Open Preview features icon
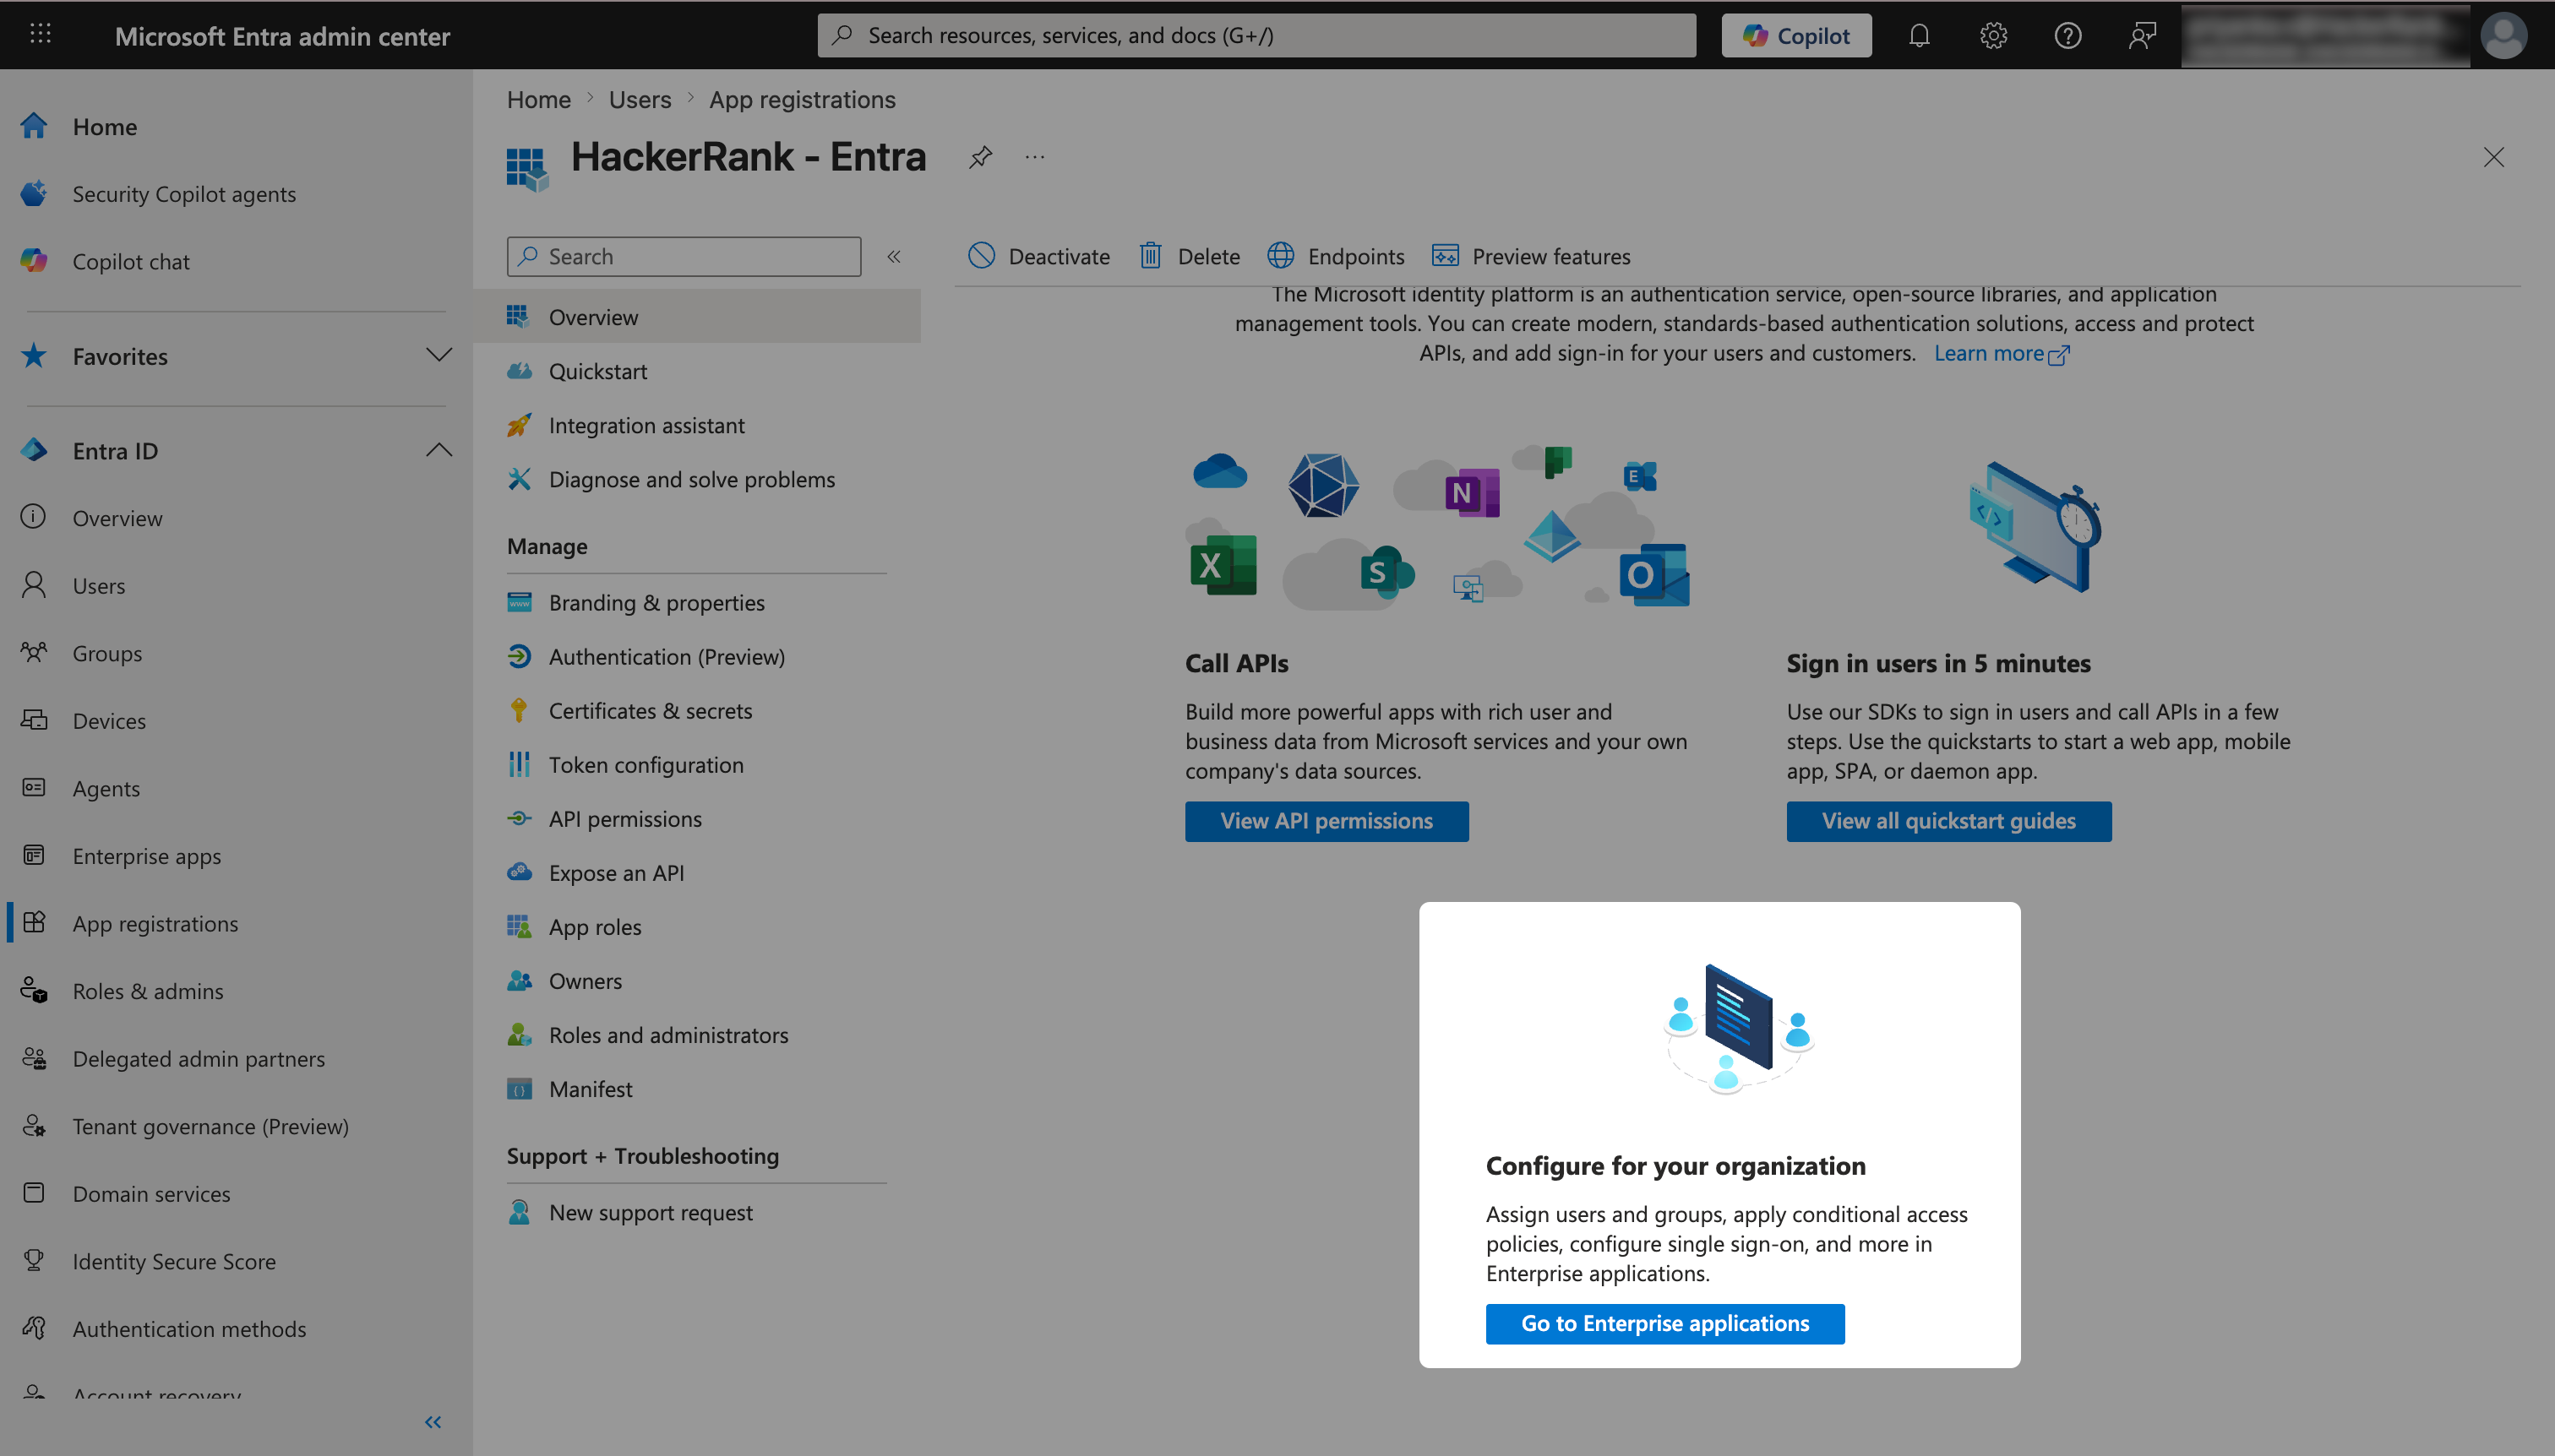 pyautogui.click(x=1445, y=256)
